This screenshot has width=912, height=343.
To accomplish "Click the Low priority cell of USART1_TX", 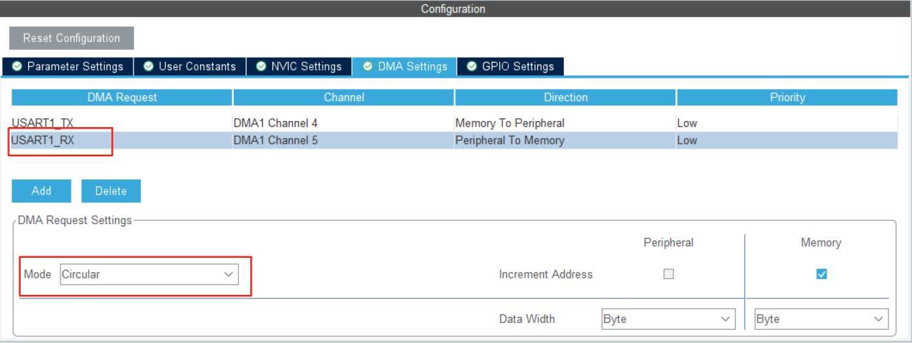I will point(788,123).
